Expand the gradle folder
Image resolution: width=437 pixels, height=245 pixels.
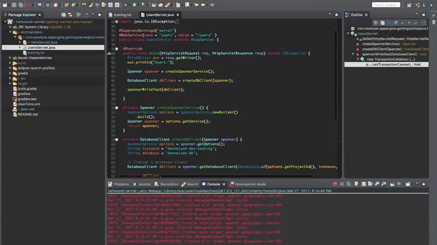click(10, 73)
